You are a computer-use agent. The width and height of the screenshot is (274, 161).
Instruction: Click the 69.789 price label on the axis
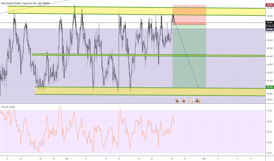pos(269,29)
